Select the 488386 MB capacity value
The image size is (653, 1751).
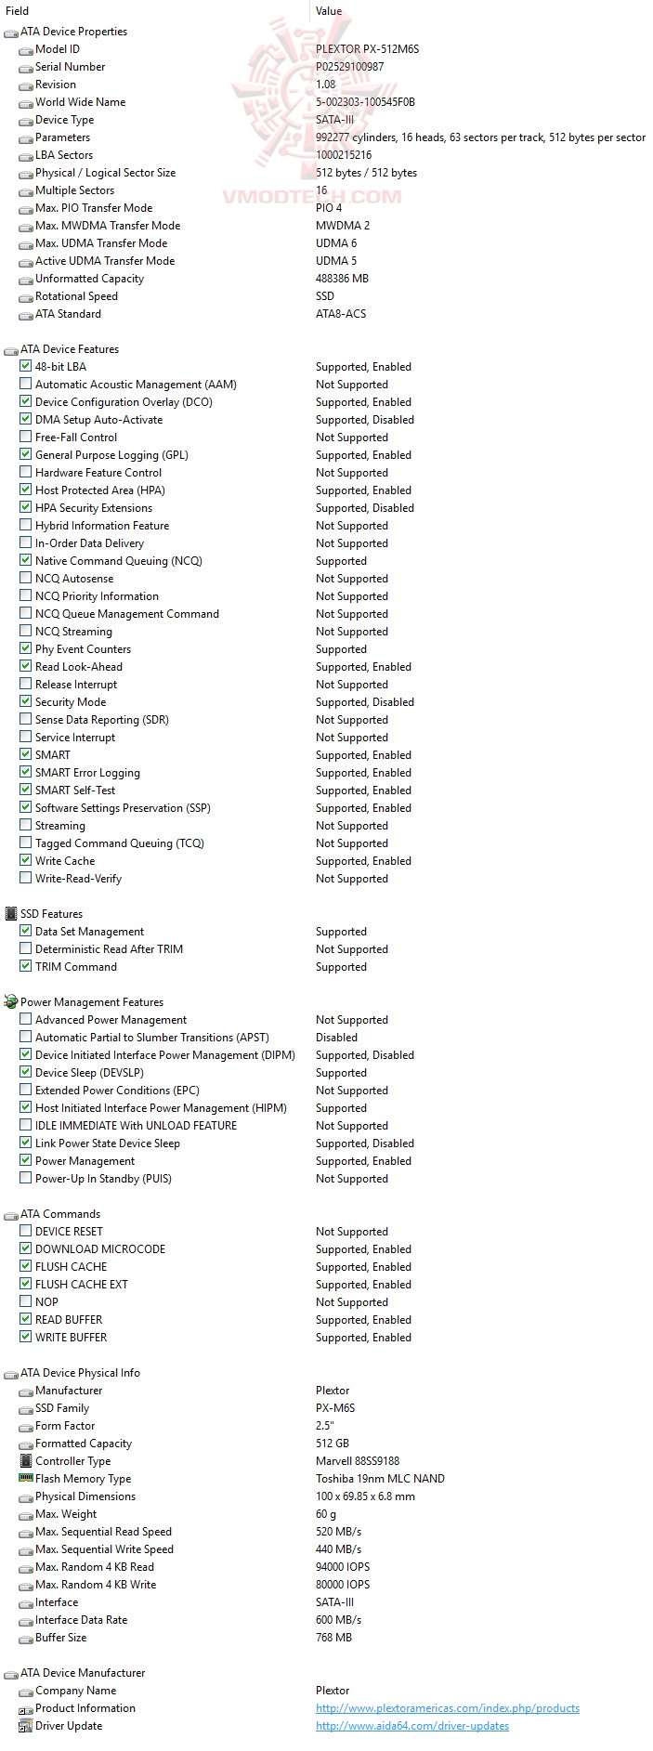click(342, 279)
